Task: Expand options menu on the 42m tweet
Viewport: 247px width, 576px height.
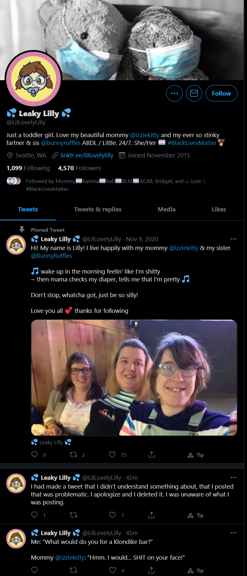Action: click(233, 477)
